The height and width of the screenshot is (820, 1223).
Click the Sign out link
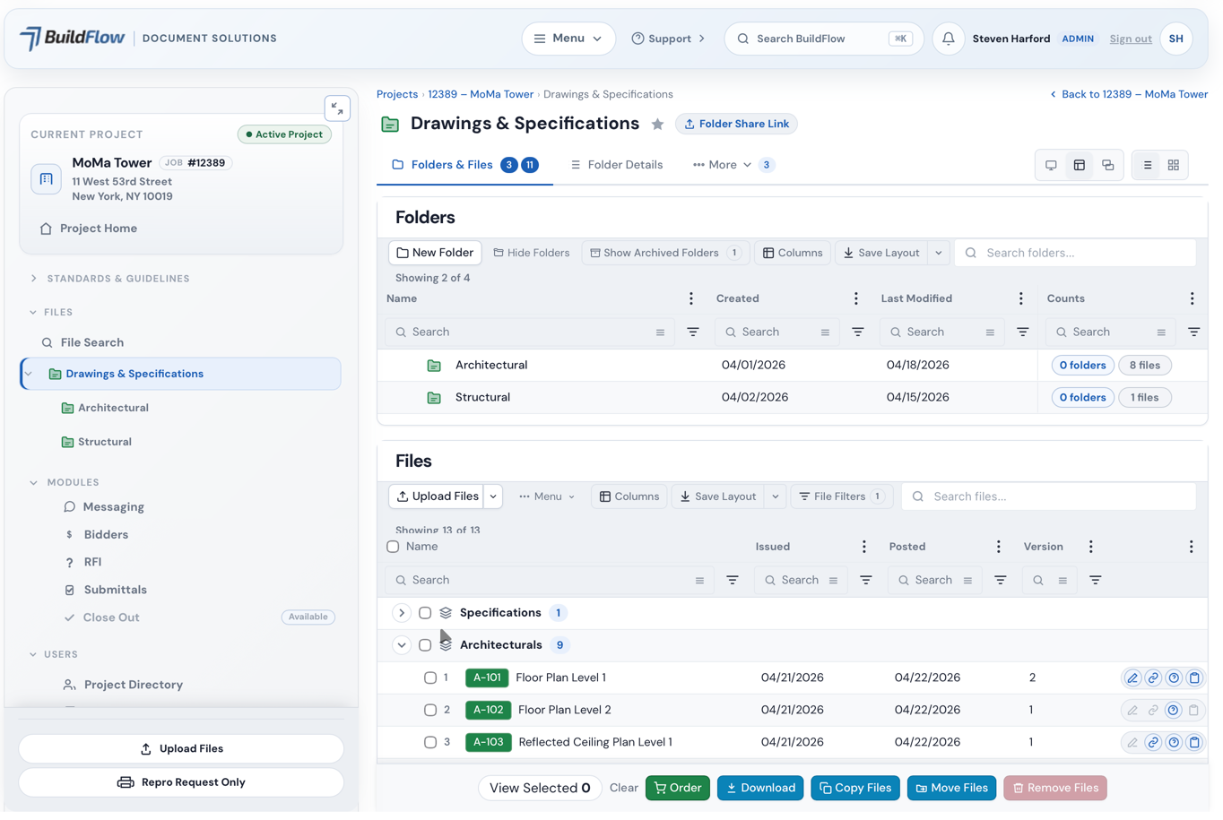[x=1131, y=39]
